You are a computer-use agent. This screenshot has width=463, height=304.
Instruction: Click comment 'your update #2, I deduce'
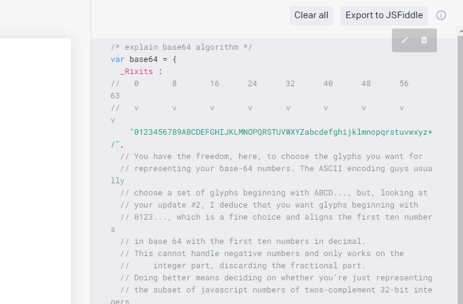coord(269,205)
